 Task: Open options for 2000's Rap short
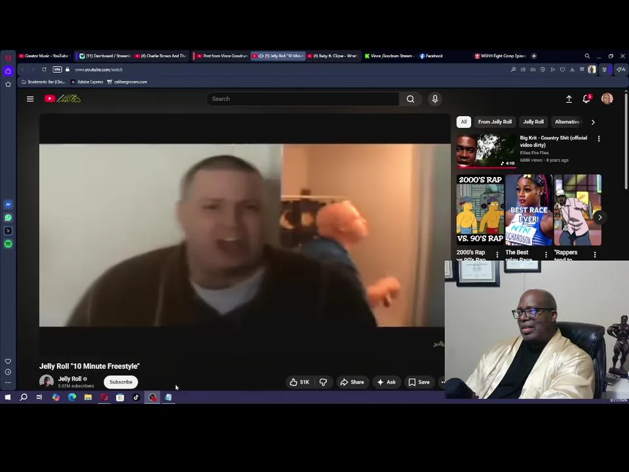point(497,254)
